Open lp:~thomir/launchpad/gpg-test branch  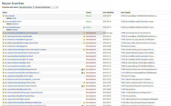[x=16, y=46]
